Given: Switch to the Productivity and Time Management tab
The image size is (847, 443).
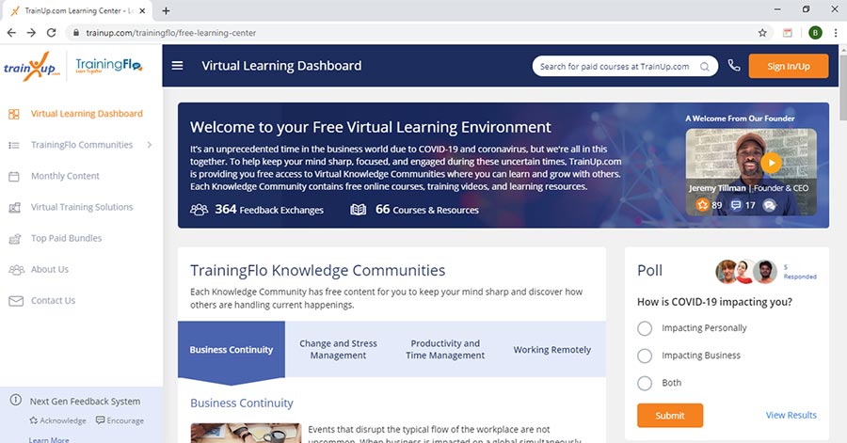Looking at the screenshot, I should tap(445, 350).
